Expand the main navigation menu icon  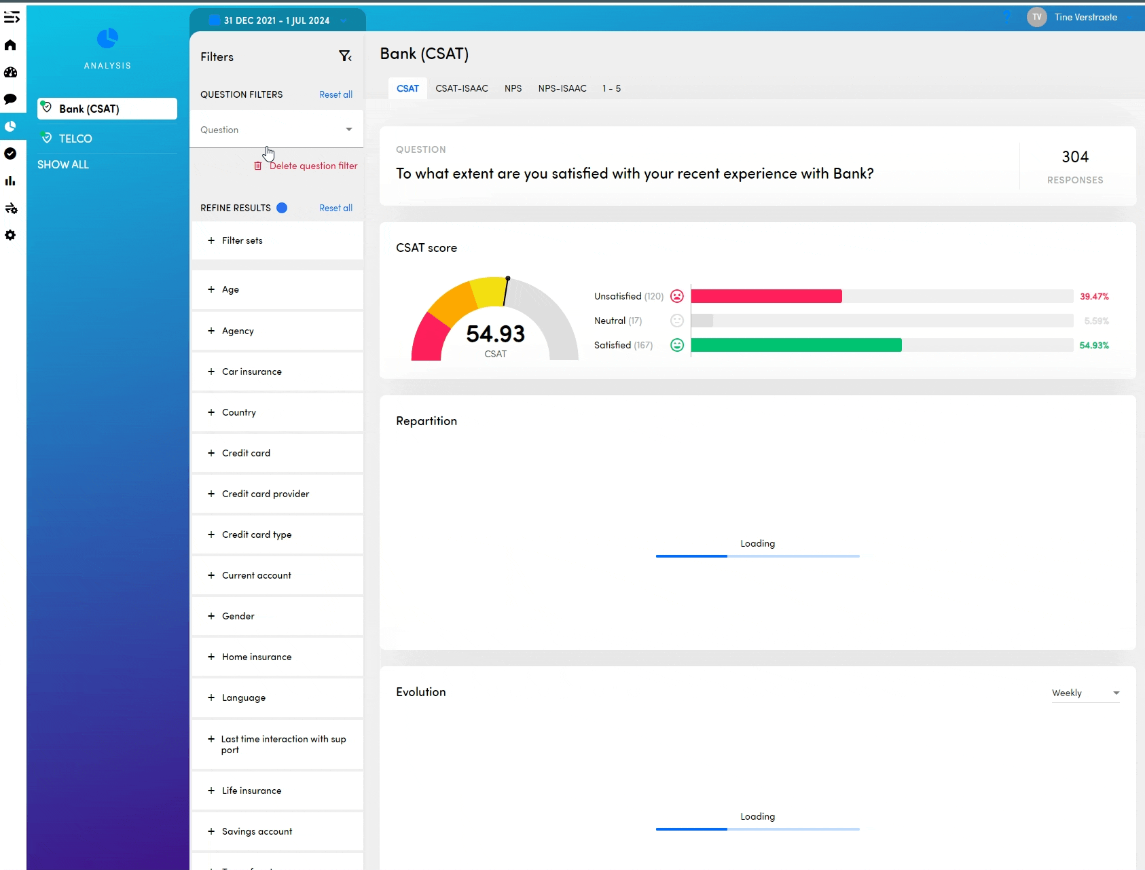click(12, 17)
